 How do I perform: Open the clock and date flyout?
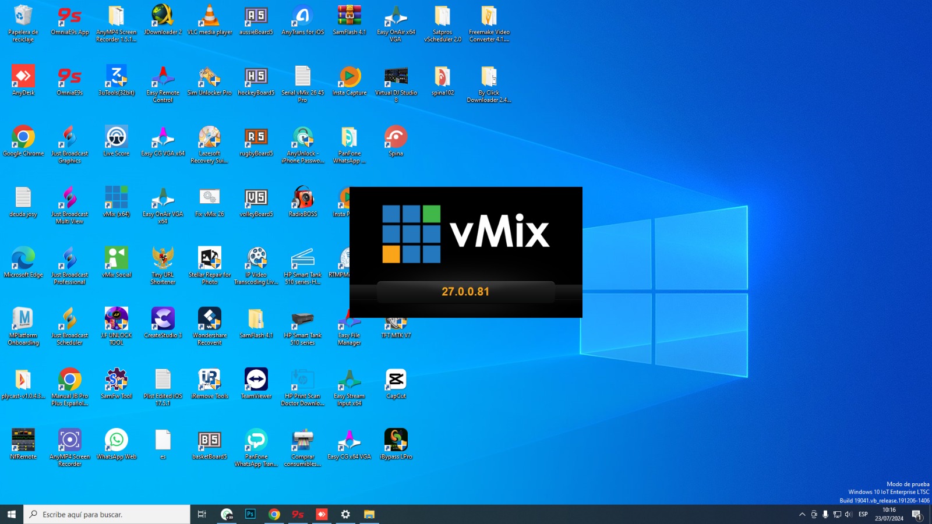tap(889, 514)
